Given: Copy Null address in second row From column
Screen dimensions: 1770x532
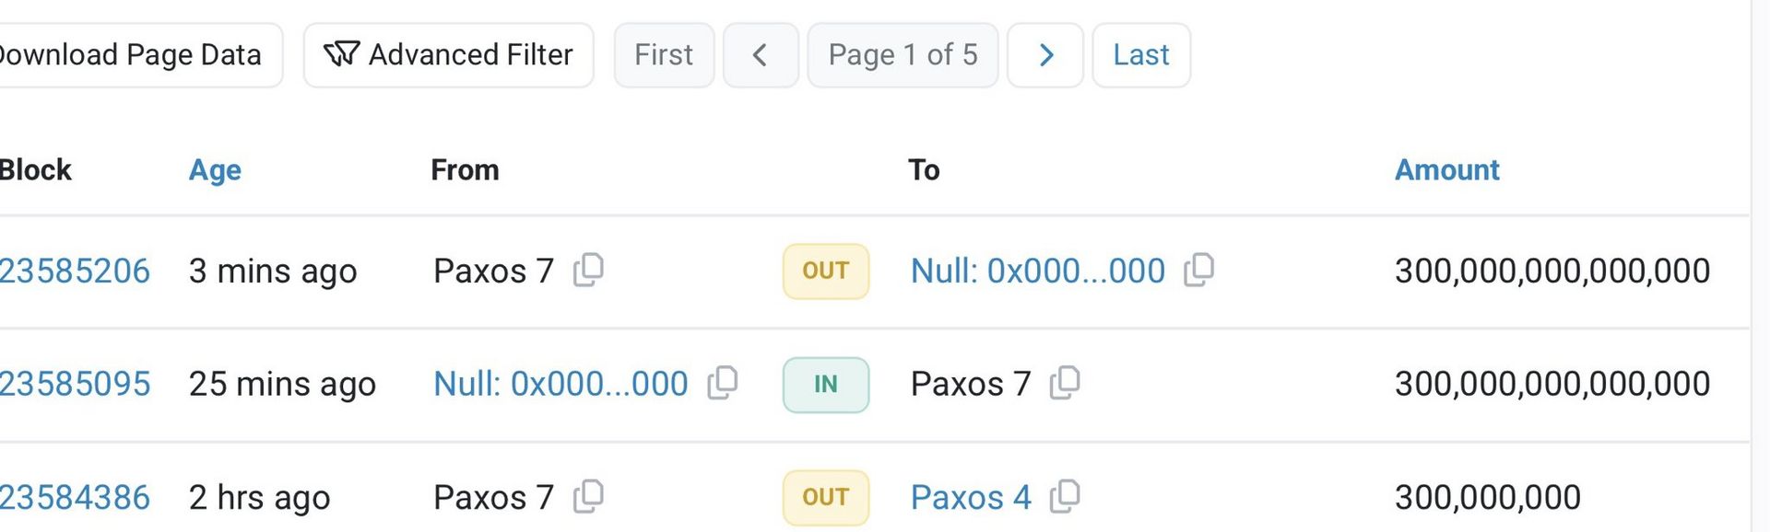Looking at the screenshot, I should click(723, 383).
